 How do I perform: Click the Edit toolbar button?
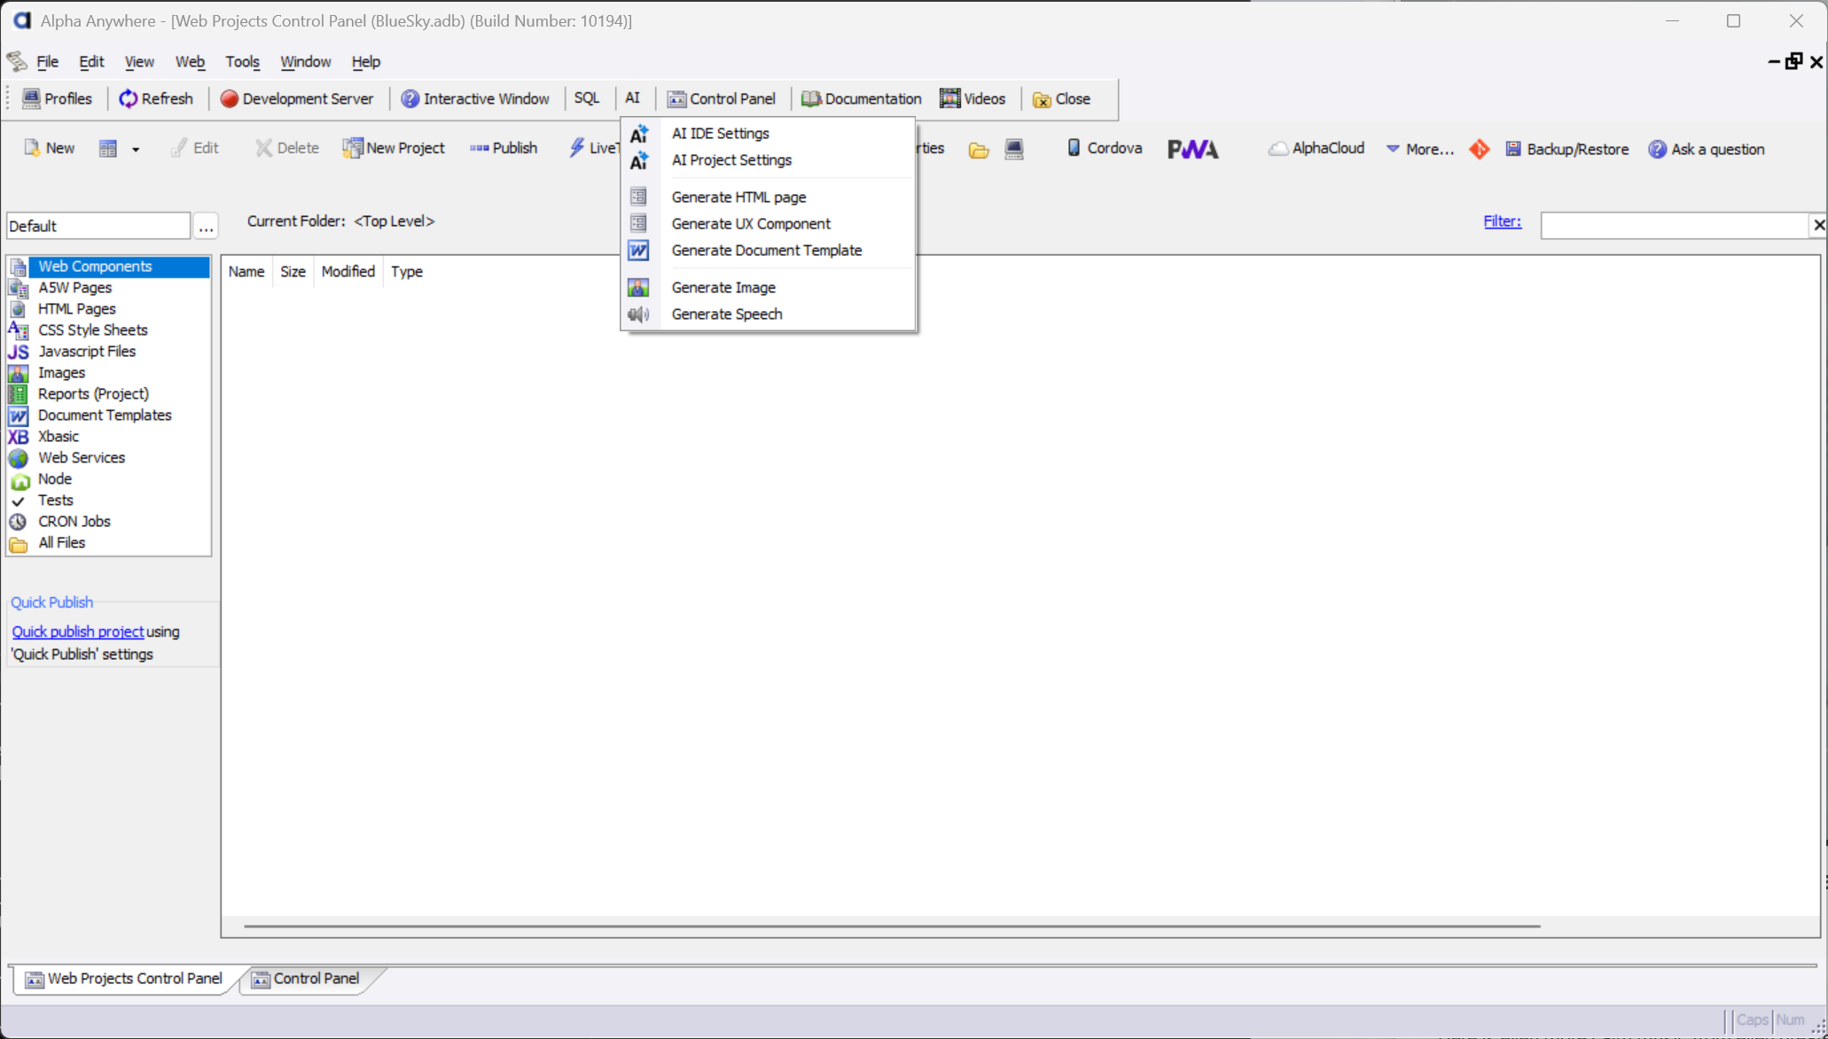[x=195, y=148]
